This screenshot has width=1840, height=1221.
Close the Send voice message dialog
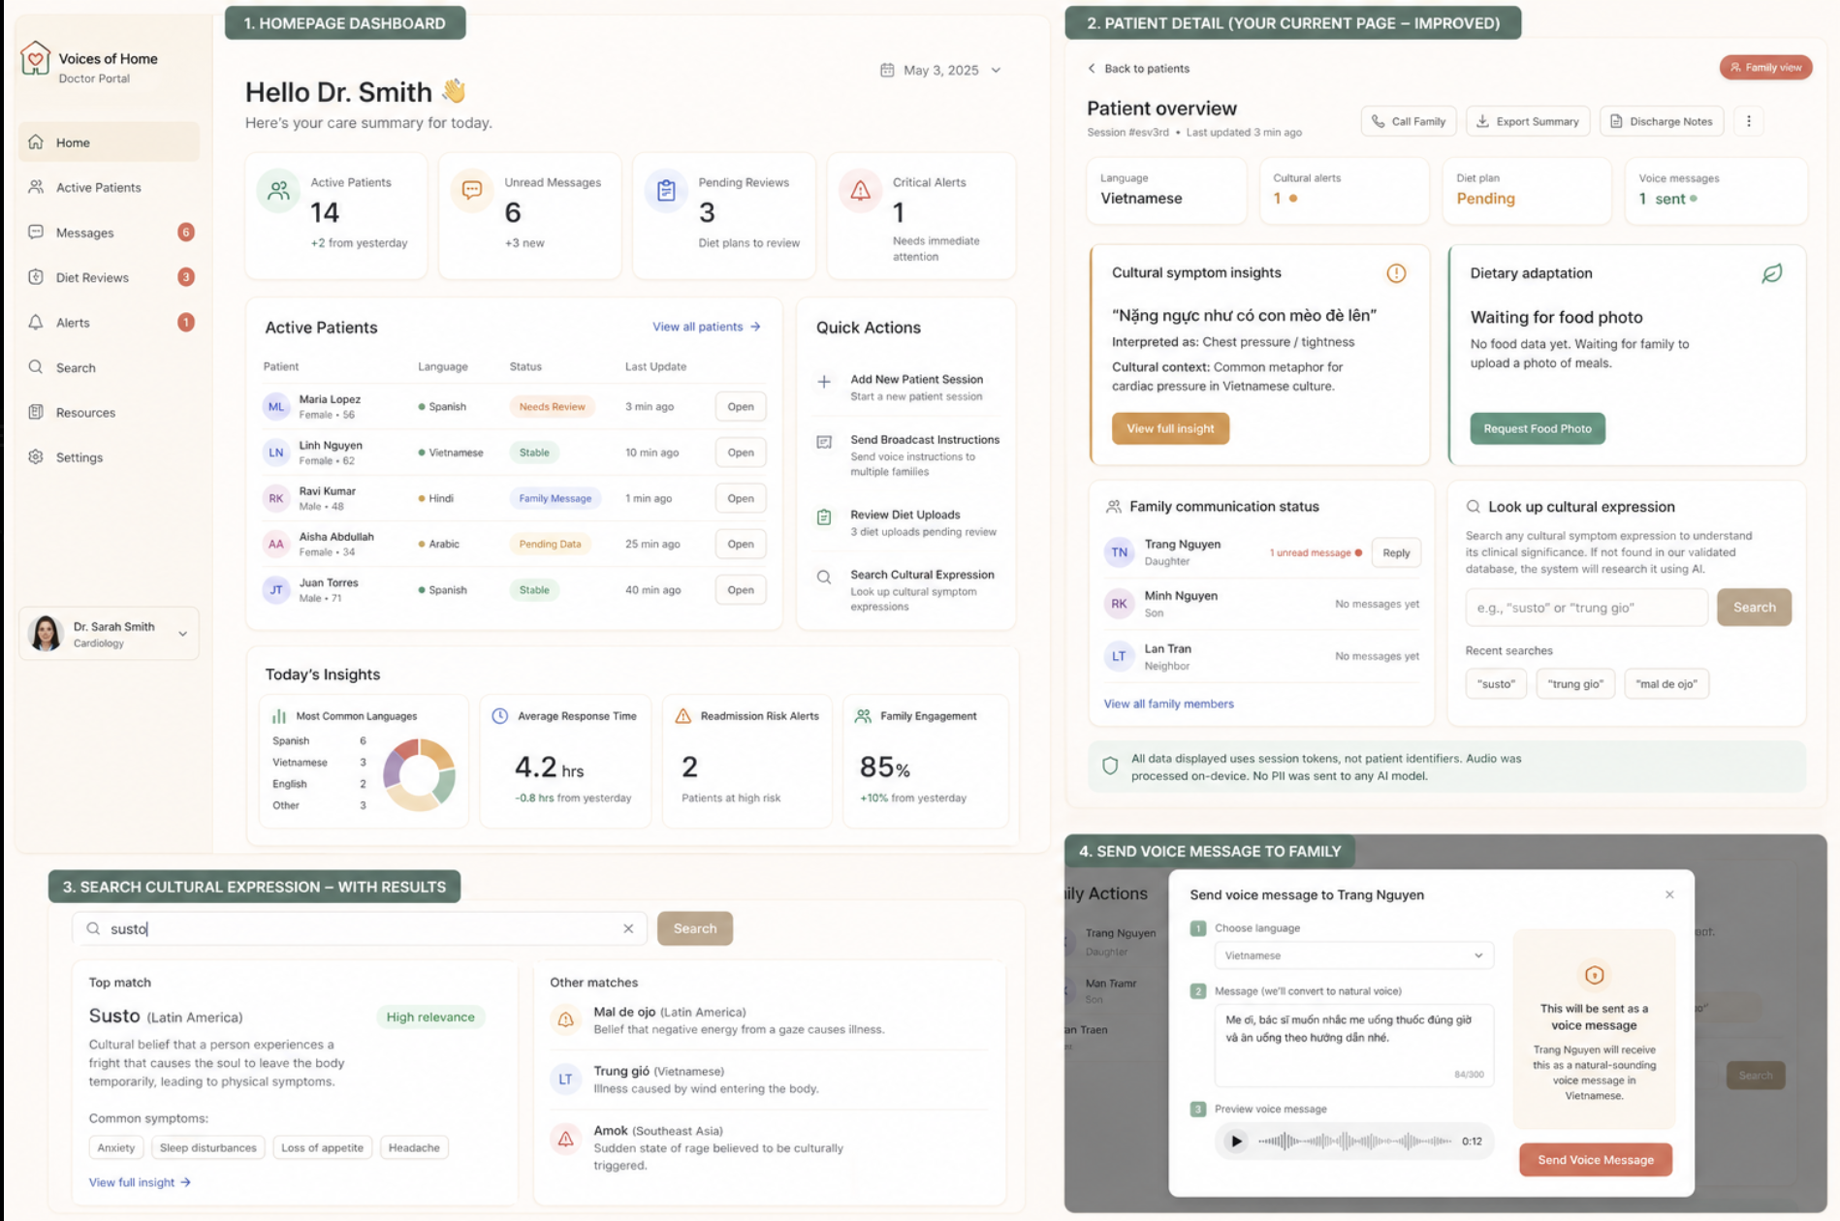(x=1669, y=894)
